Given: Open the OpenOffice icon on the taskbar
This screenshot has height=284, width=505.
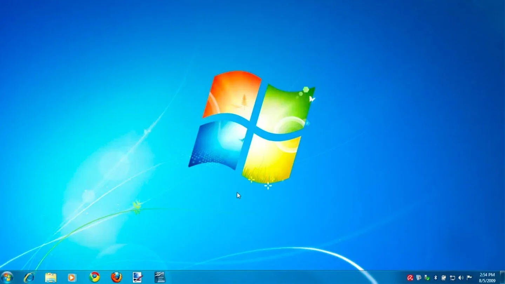Looking at the screenshot, I should tap(160, 277).
